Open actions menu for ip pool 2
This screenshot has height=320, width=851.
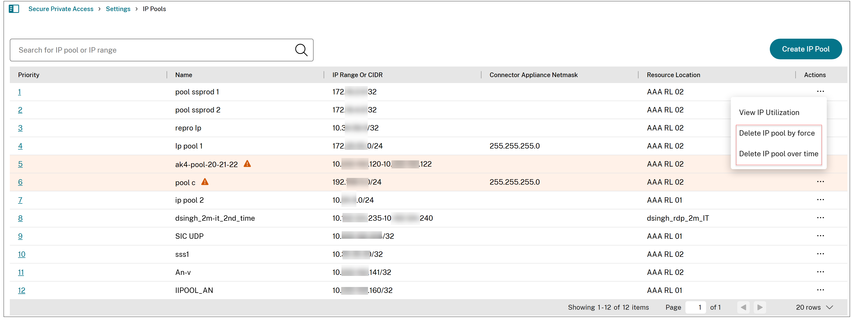820,200
